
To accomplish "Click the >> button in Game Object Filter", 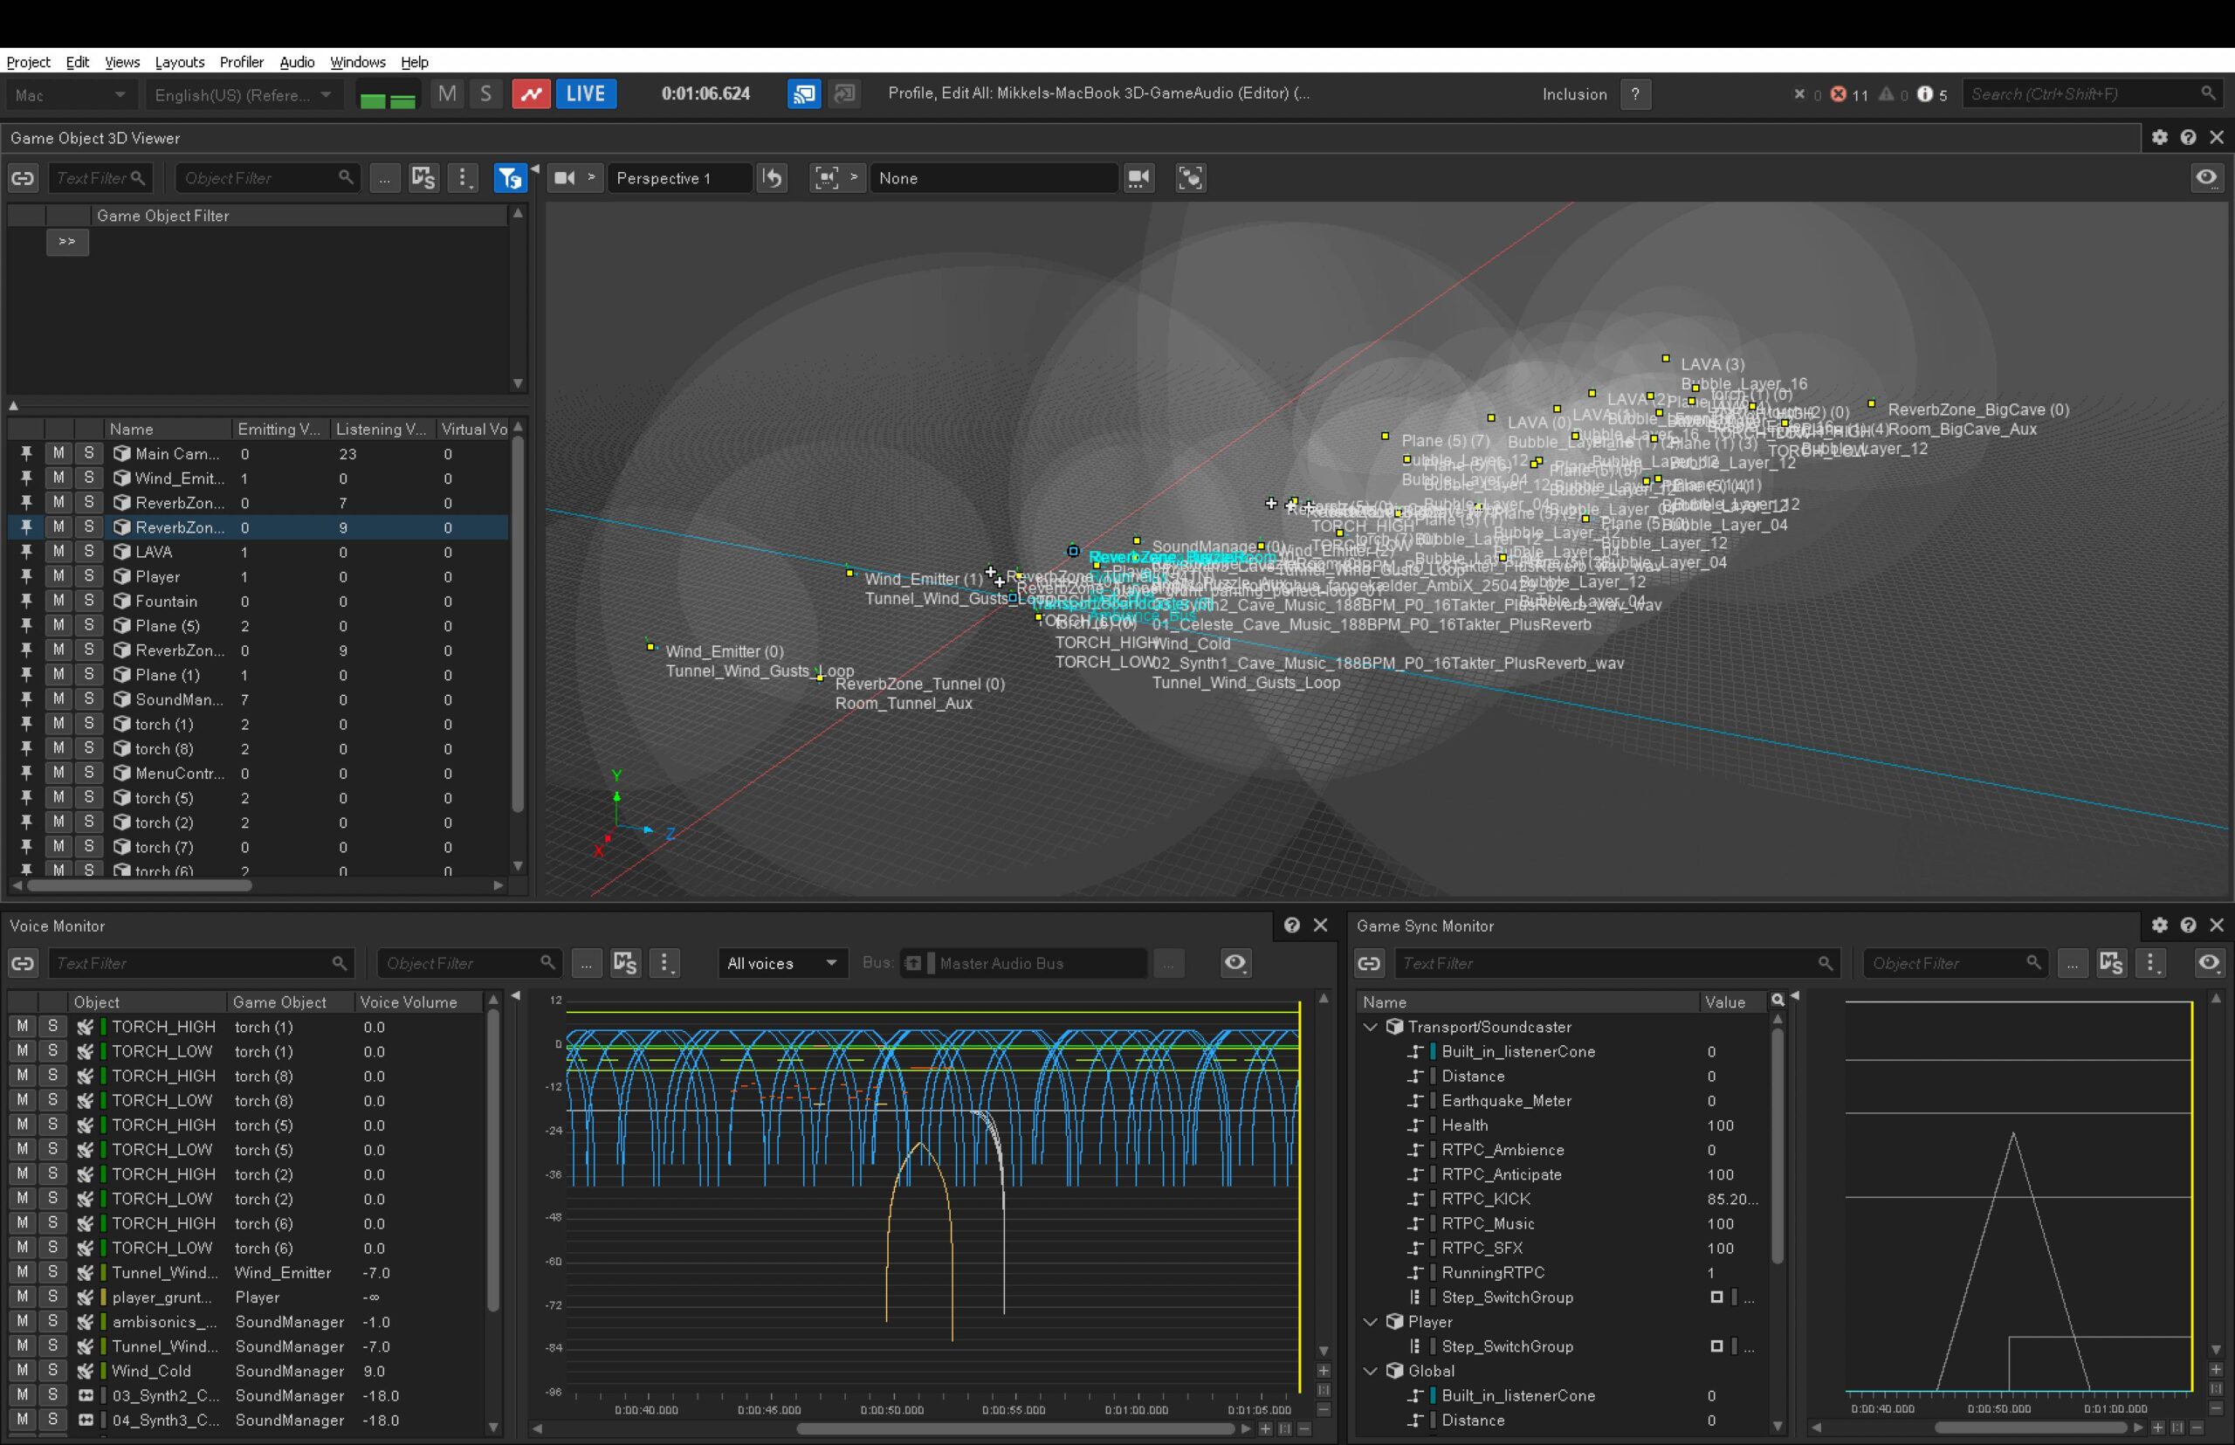I will coord(66,242).
